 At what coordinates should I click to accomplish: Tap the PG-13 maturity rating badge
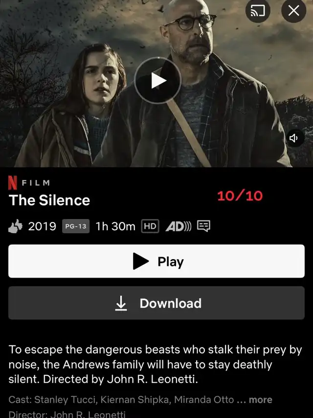click(x=76, y=226)
